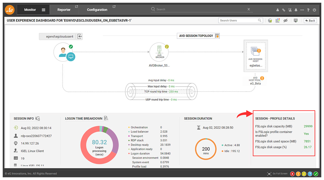Switch to the Reporter tab
Screen dimensions: 324x180
click(64, 10)
